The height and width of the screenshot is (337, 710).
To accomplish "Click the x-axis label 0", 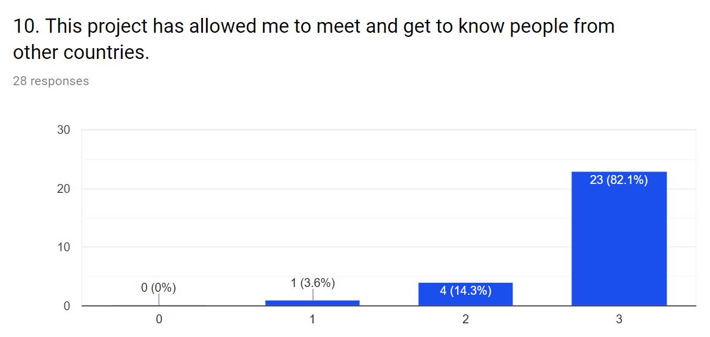I will pos(158,319).
